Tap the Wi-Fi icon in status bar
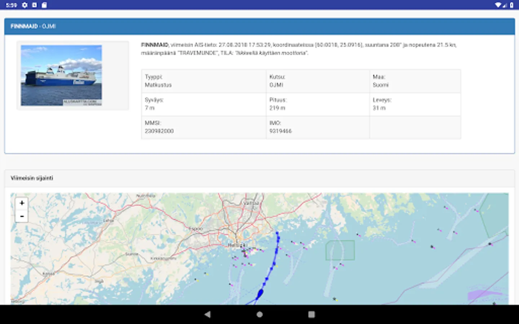Viewport: 519px width, 324px height. click(498, 5)
